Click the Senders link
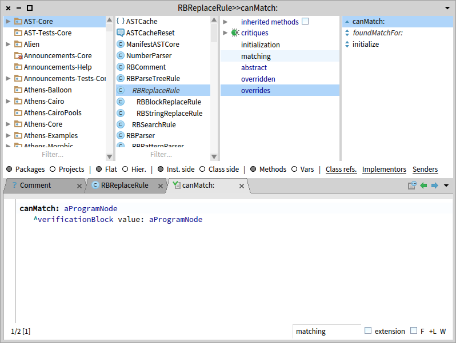This screenshot has width=456, height=343. [425, 170]
